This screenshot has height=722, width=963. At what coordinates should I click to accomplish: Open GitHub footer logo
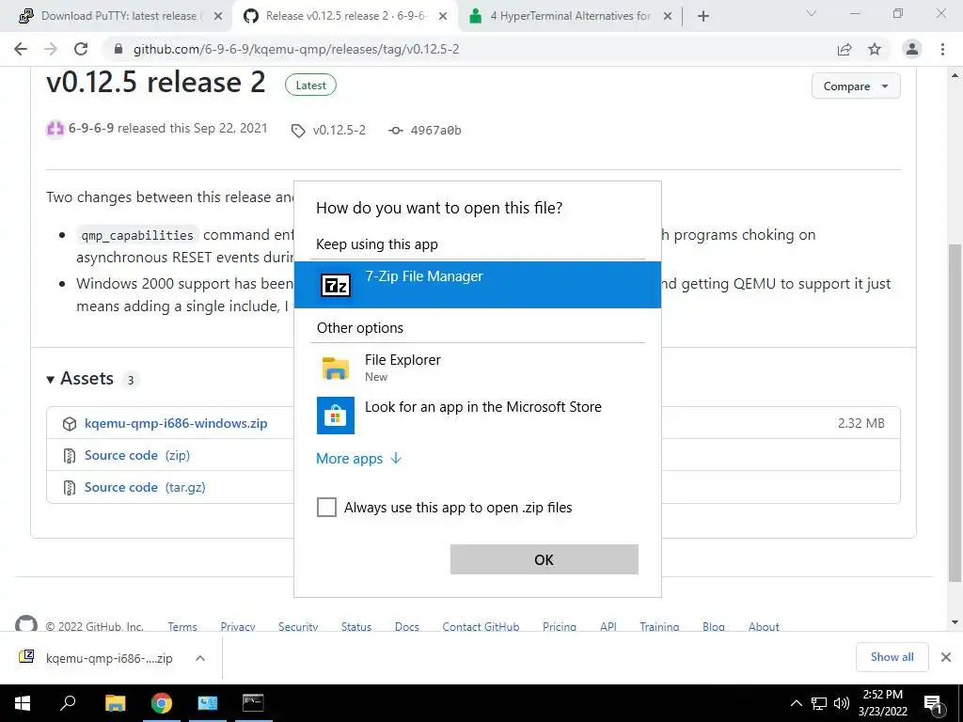point(25,623)
